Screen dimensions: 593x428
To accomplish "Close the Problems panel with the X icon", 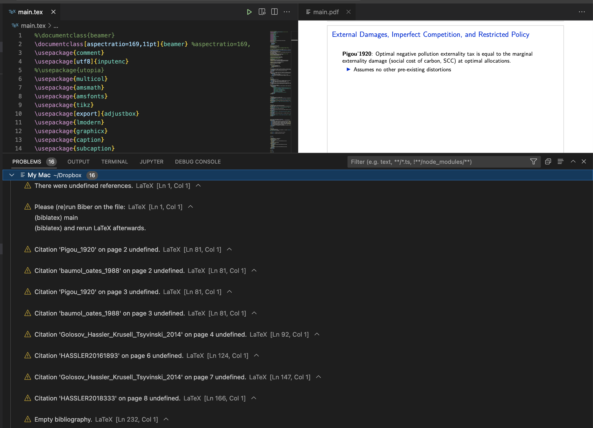I will tap(584, 162).
